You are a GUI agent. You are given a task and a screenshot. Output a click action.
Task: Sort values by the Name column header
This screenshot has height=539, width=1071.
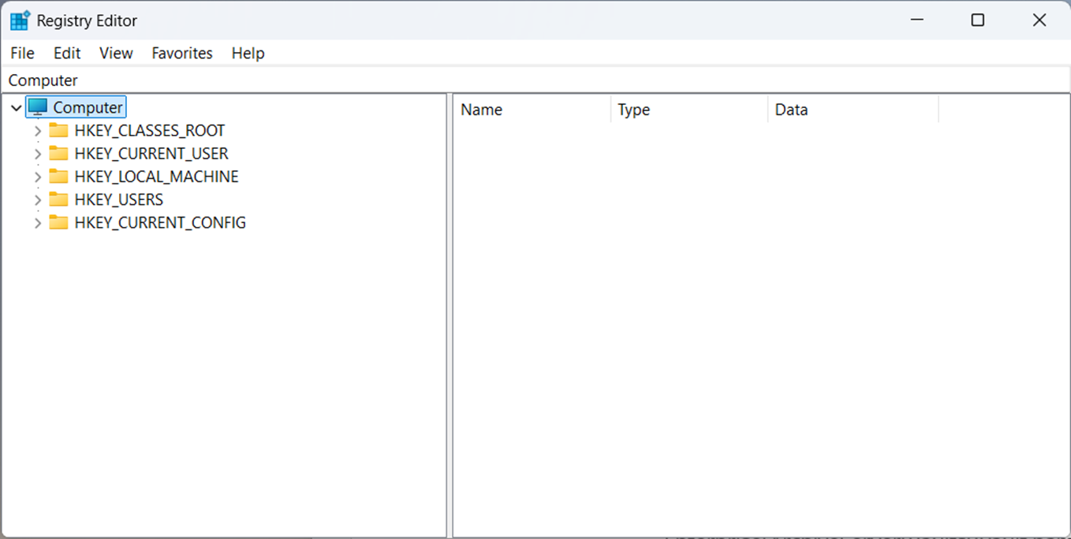coord(482,110)
